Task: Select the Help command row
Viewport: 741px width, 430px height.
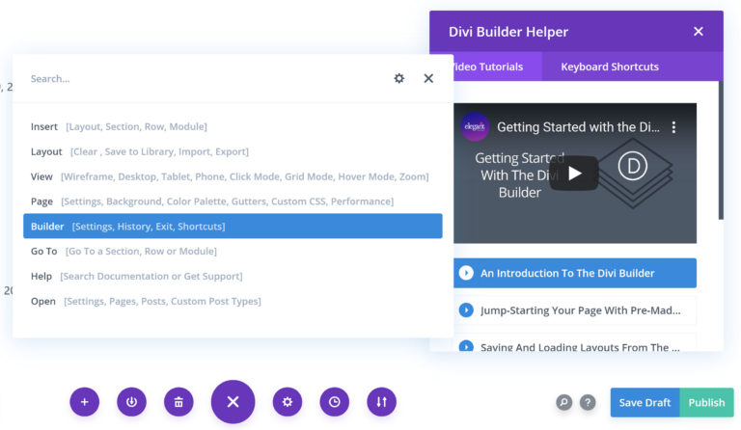Action: click(233, 276)
